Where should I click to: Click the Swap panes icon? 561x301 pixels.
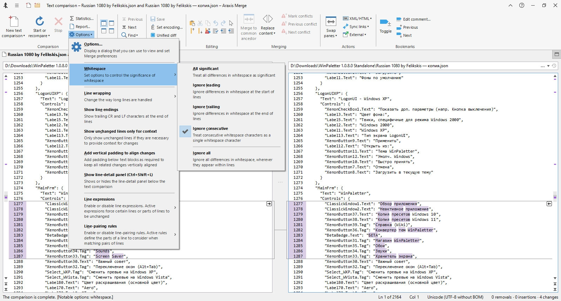pyautogui.click(x=331, y=22)
